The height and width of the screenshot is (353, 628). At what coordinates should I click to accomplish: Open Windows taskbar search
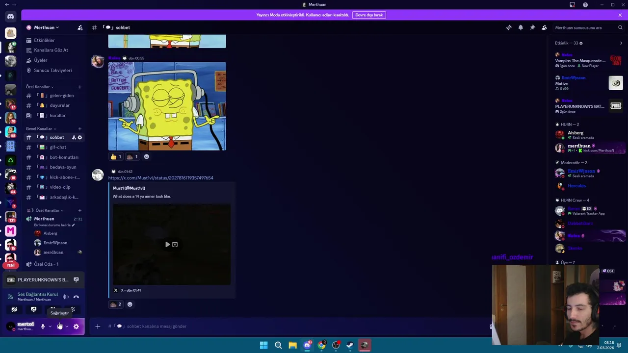pos(278,345)
